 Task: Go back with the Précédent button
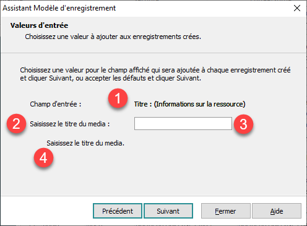tap(118, 211)
